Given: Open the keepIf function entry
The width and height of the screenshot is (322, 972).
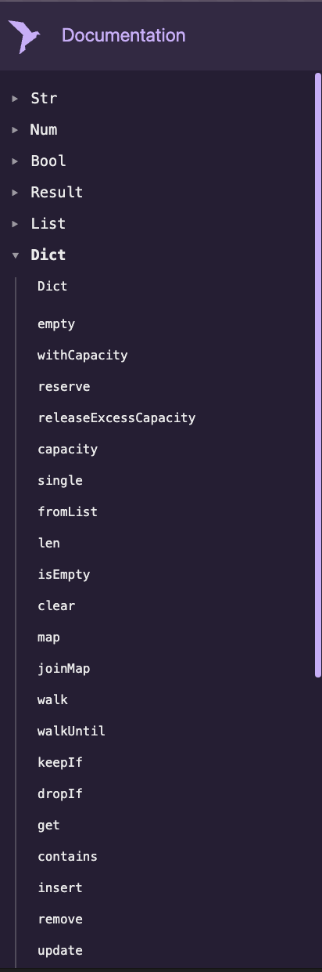Looking at the screenshot, I should [x=60, y=762].
